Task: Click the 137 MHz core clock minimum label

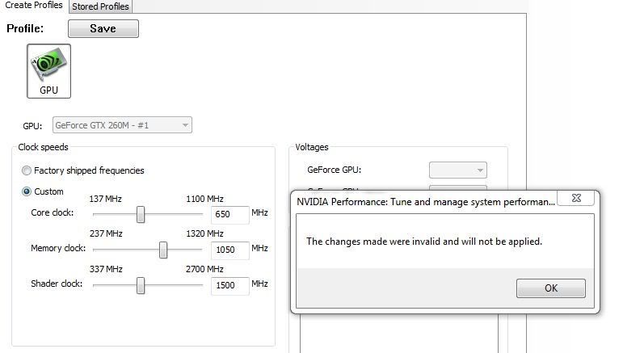Action: [x=105, y=199]
